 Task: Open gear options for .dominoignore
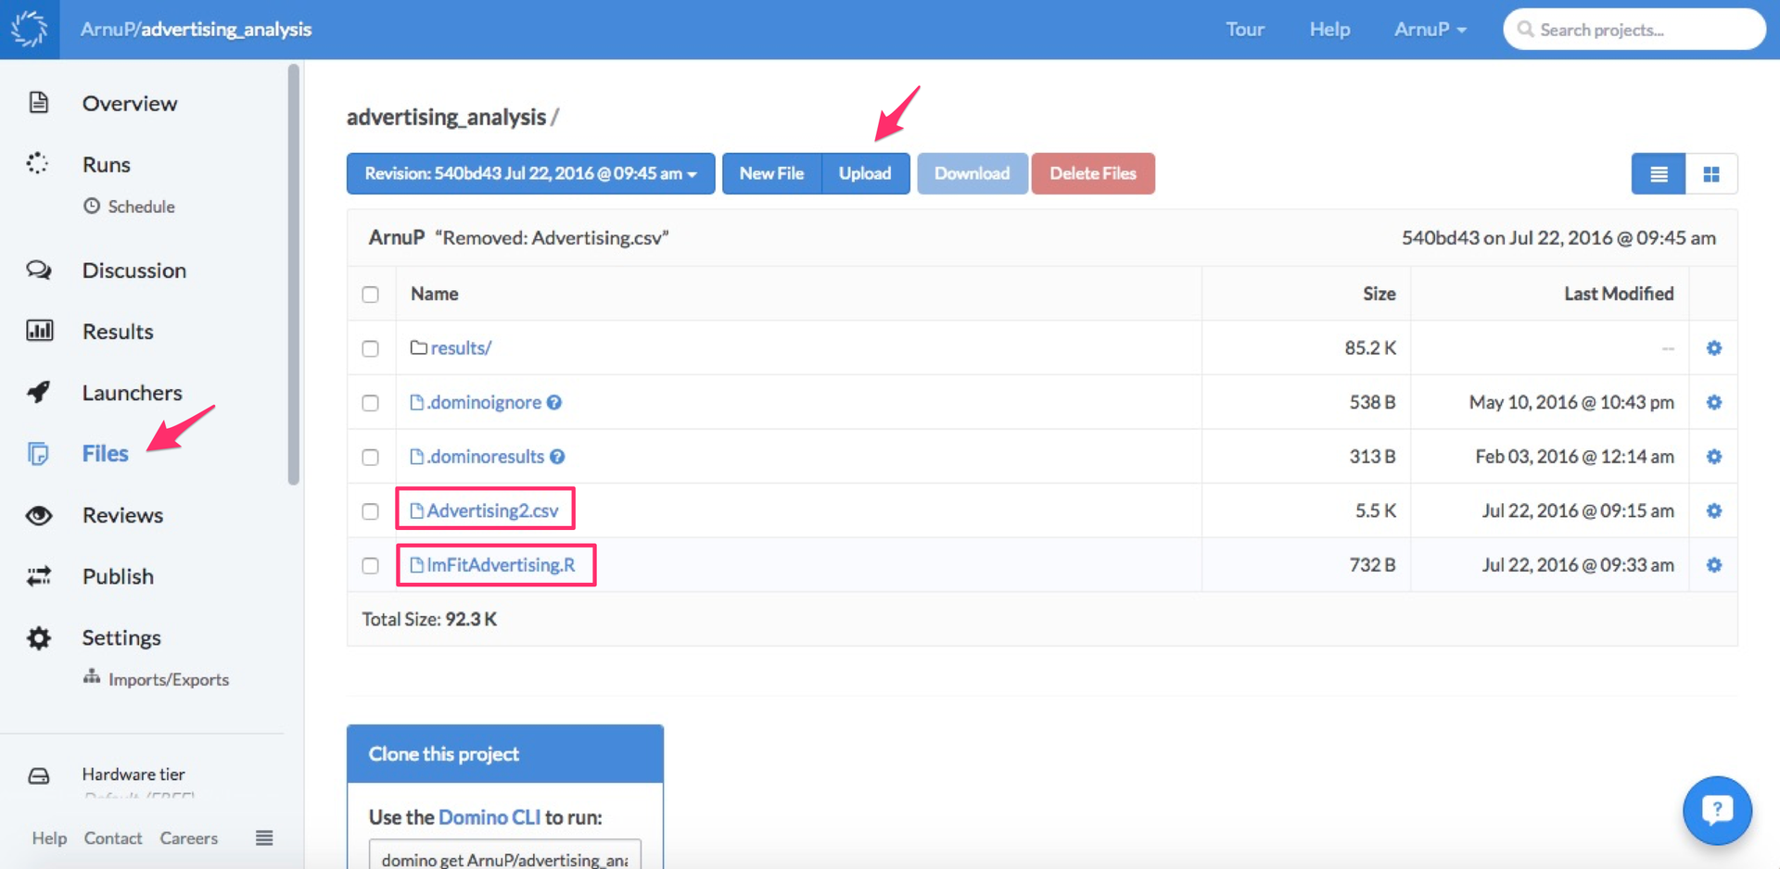click(1714, 402)
